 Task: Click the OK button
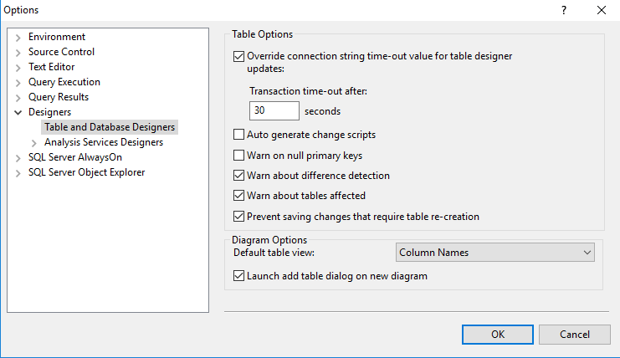pyautogui.click(x=498, y=335)
